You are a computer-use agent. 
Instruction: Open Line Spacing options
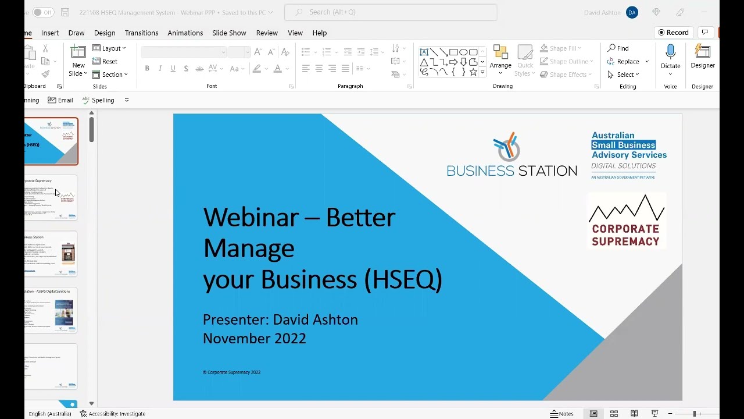coord(378,52)
